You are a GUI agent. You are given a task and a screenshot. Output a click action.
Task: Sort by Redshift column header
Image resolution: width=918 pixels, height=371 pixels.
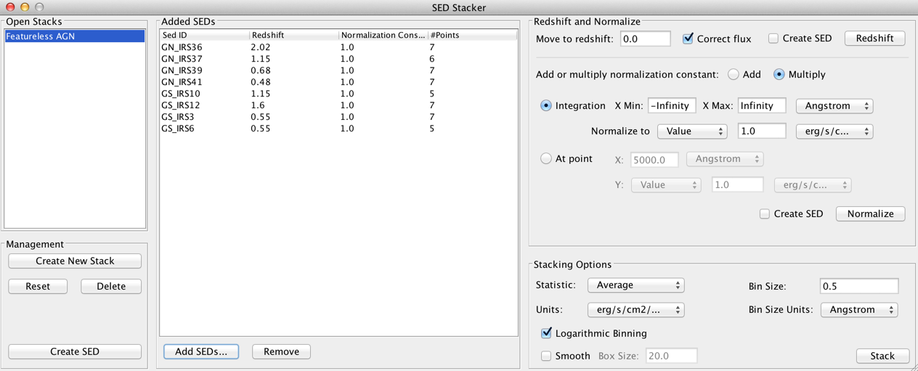pos(294,35)
